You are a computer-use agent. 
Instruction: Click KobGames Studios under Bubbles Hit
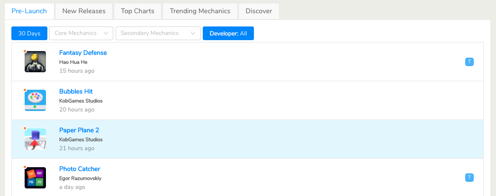click(x=81, y=101)
